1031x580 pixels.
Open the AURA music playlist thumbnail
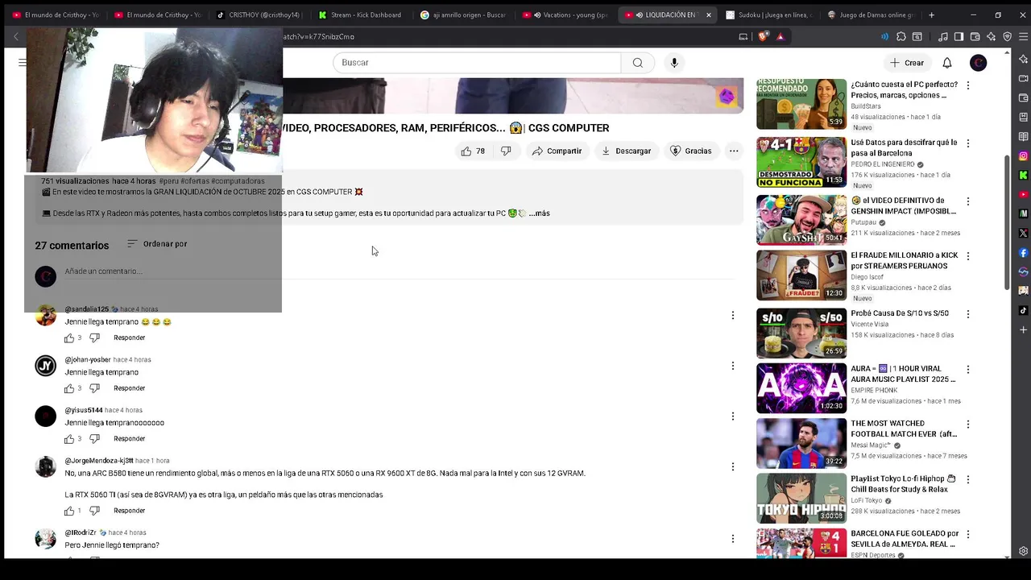[801, 388]
